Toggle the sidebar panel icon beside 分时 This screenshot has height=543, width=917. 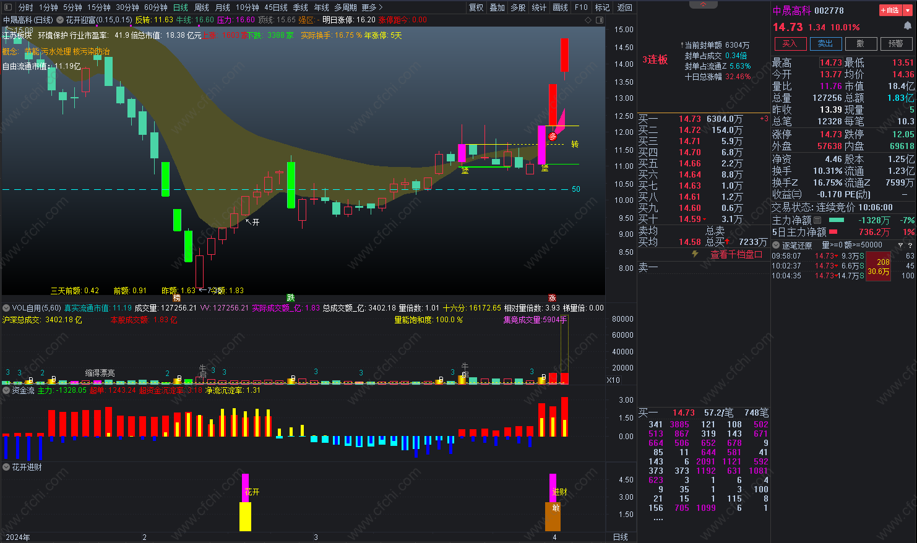[x=7, y=7]
